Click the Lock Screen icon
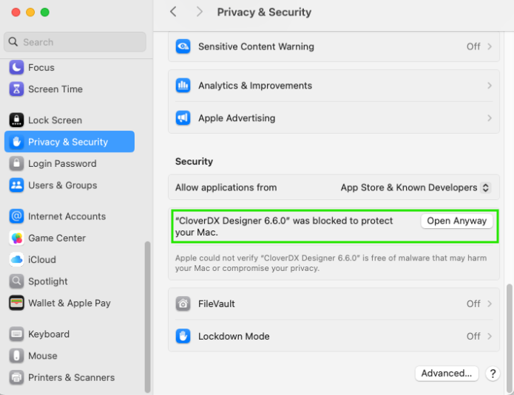This screenshot has width=514, height=395. tap(16, 120)
